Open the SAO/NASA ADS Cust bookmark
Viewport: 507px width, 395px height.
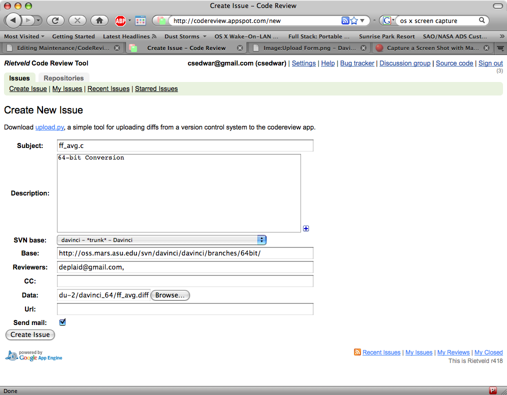click(454, 36)
